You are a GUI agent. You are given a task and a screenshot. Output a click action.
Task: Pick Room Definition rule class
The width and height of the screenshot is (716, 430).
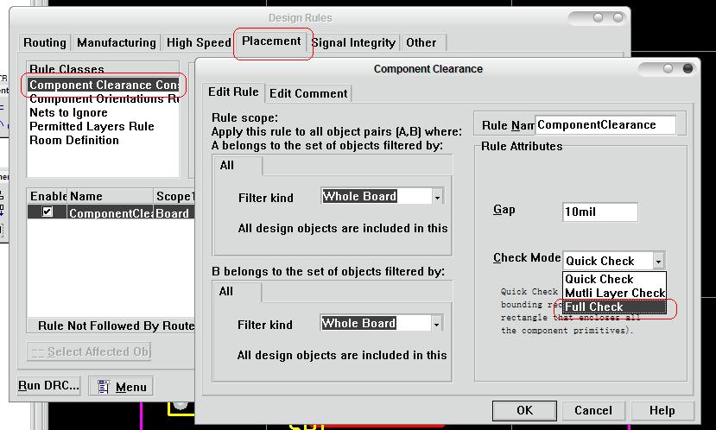[x=74, y=140]
